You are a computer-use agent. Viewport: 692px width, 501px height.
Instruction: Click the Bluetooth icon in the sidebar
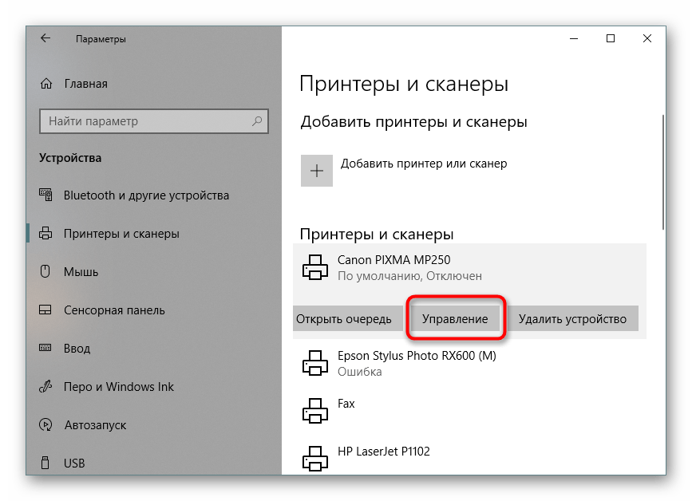click(x=44, y=195)
